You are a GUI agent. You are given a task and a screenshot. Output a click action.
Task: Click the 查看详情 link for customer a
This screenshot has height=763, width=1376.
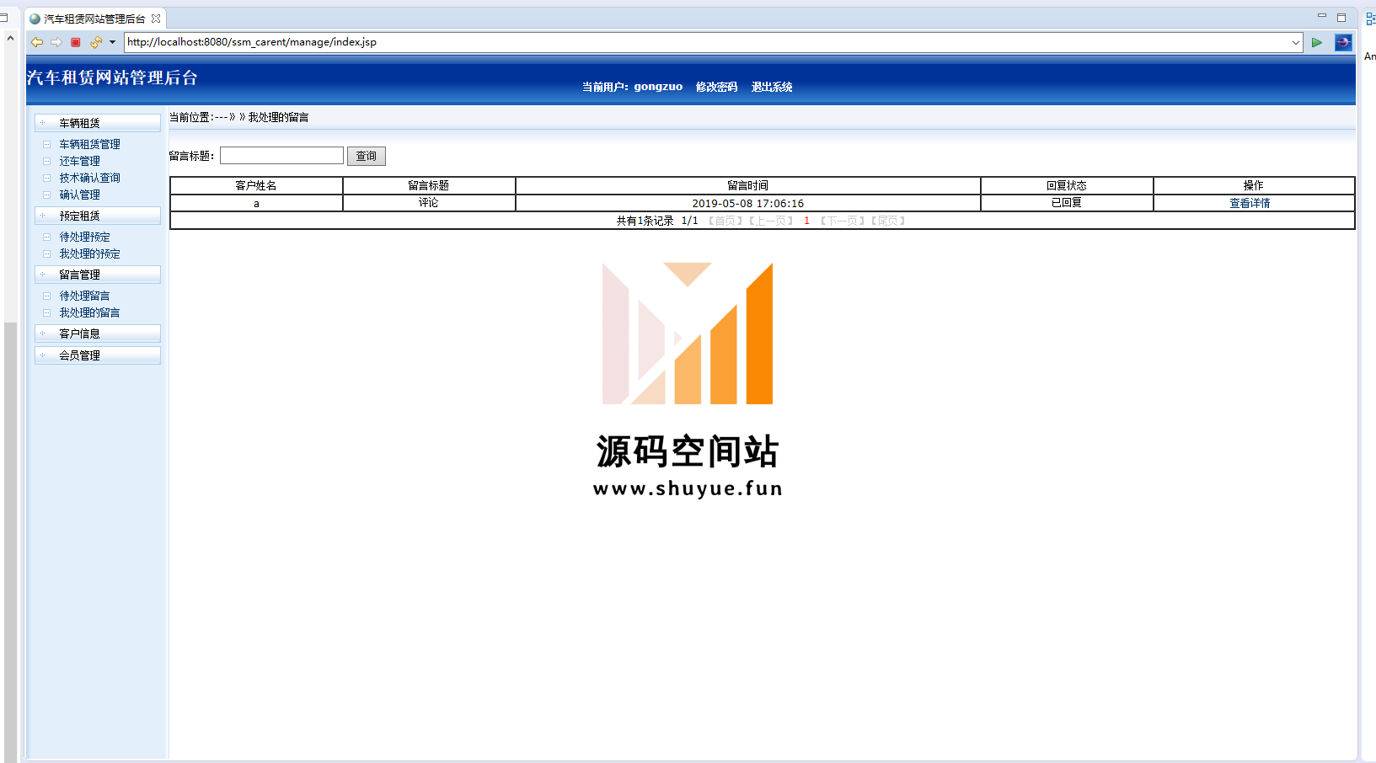coord(1250,203)
